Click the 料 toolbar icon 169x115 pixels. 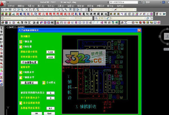pos(95,14)
